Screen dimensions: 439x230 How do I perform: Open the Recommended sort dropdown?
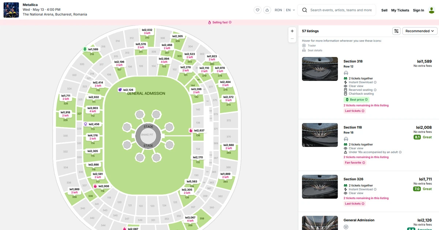420,31
